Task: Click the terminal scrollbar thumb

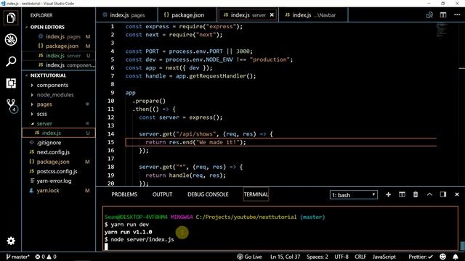Action: coord(462,246)
